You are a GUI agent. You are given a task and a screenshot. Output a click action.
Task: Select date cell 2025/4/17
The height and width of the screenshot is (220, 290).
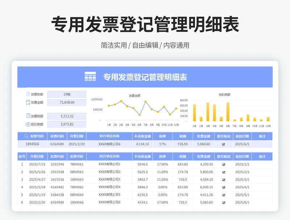(x=37, y=179)
